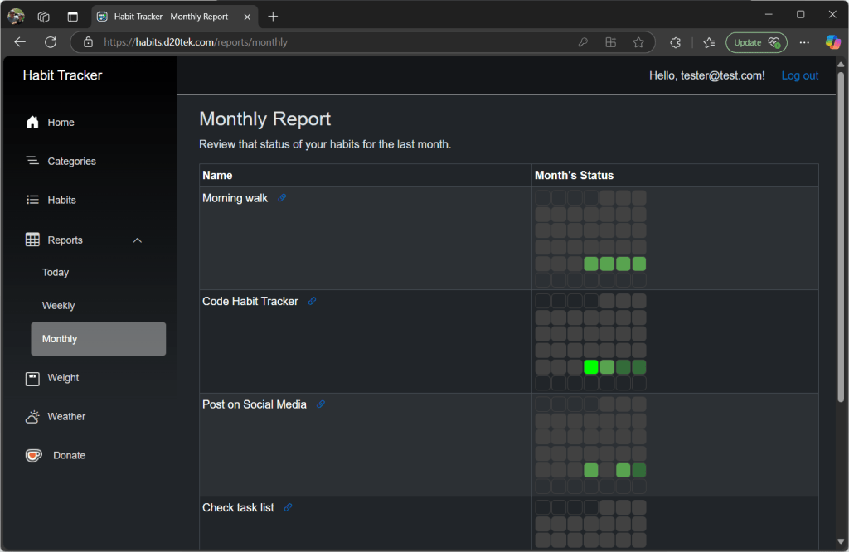The image size is (849, 552).
Task: Click the Habit Tracker brand title
Action: (x=62, y=75)
